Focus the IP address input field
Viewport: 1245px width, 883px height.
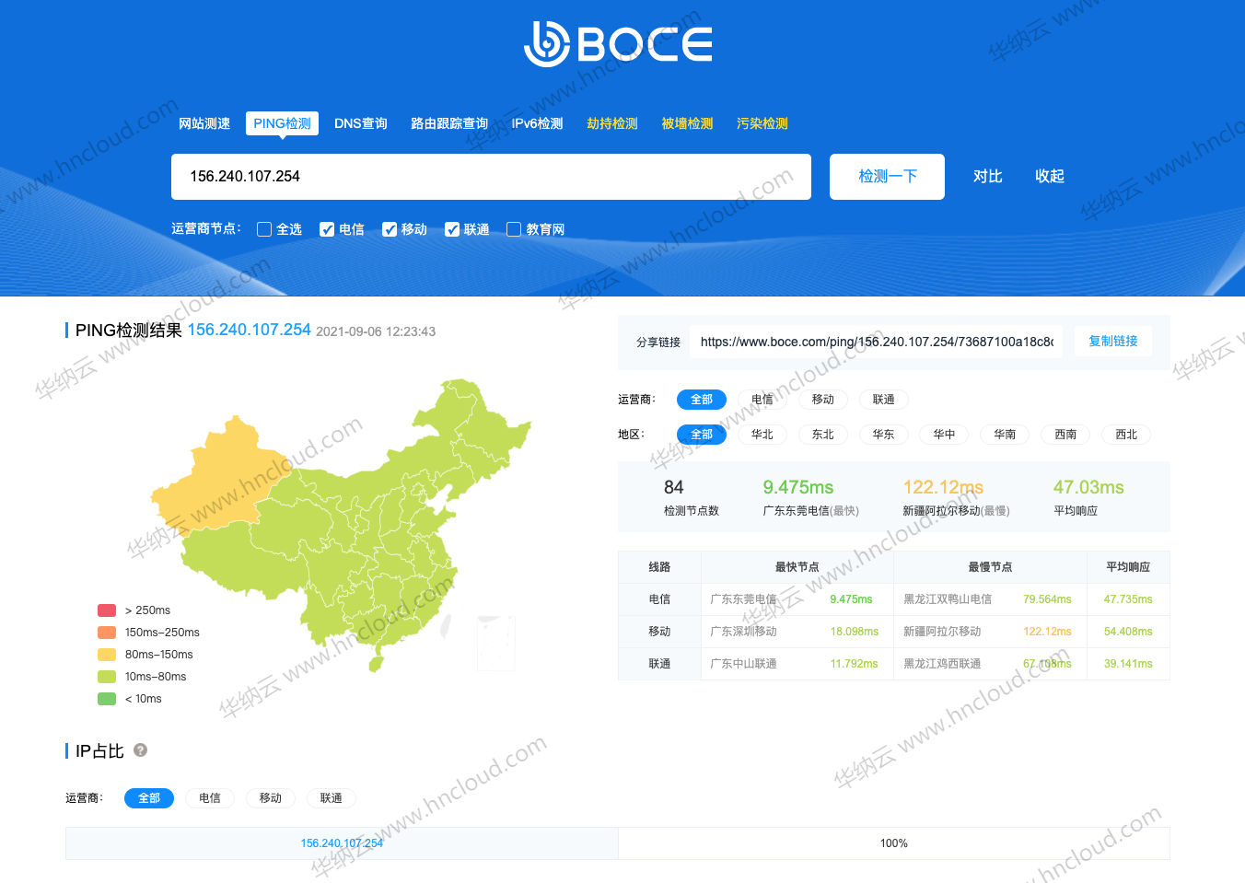491,177
